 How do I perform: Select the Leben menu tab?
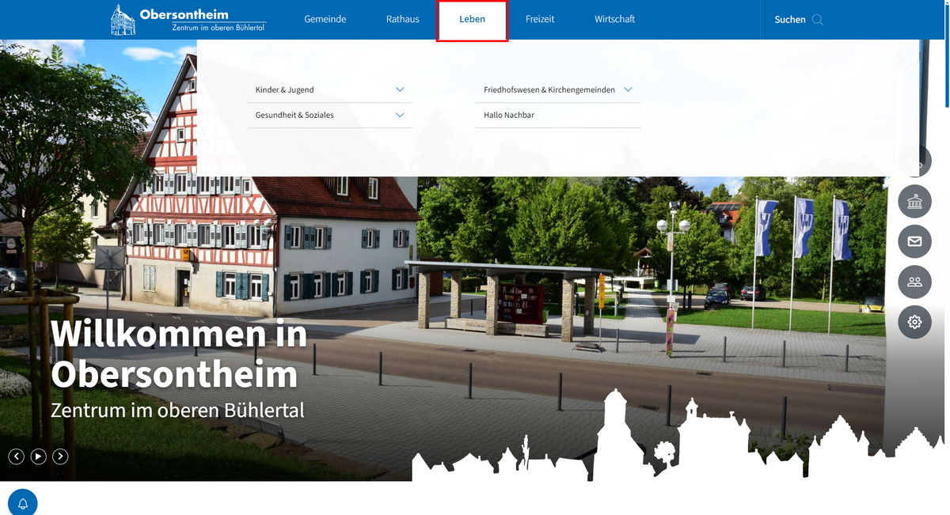[472, 21]
